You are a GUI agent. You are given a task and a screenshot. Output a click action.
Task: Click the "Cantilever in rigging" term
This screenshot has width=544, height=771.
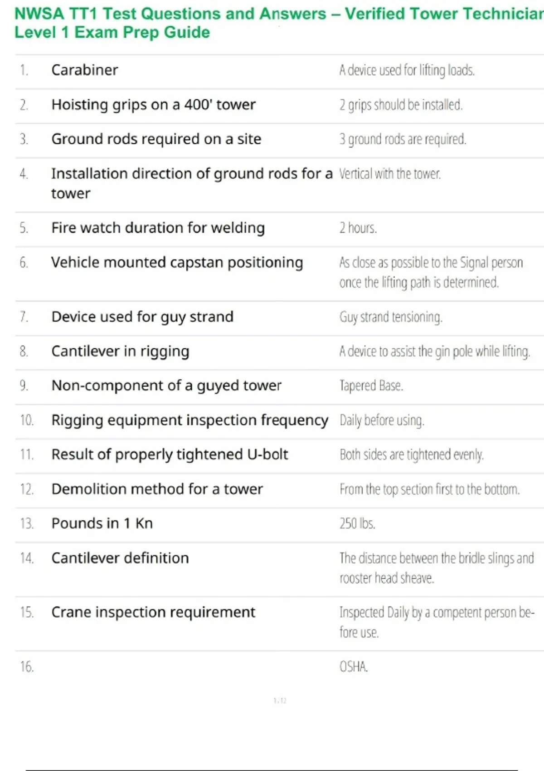[x=120, y=351]
